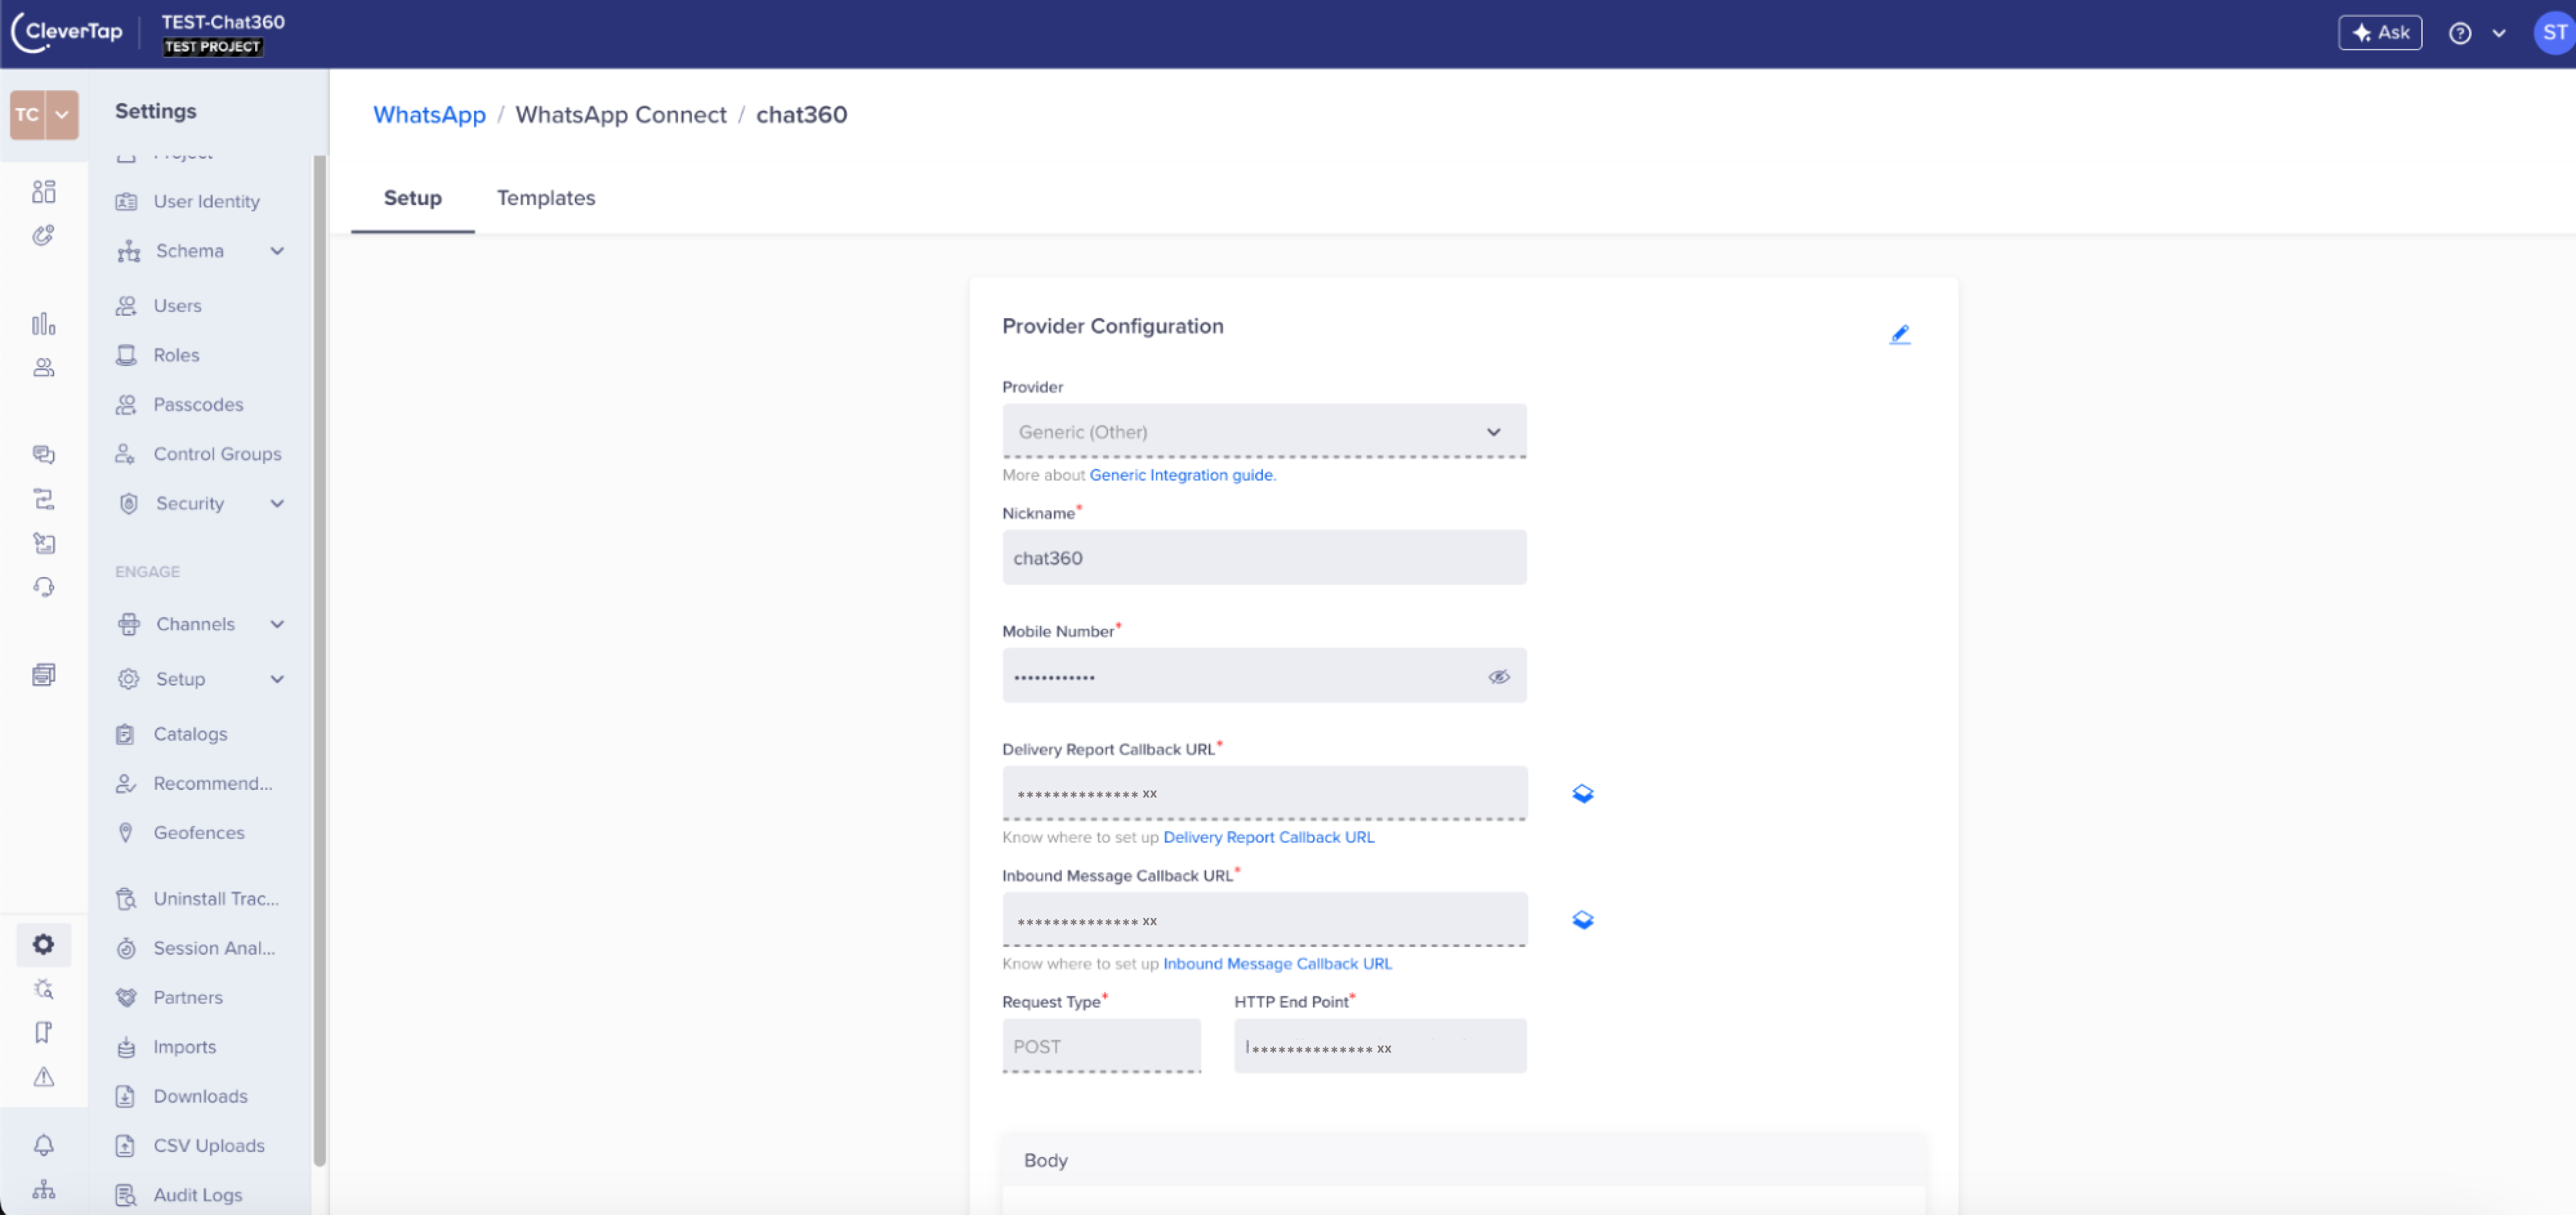Open the journeys flow icon in the rail
This screenshot has height=1215, width=2576.
43,499
